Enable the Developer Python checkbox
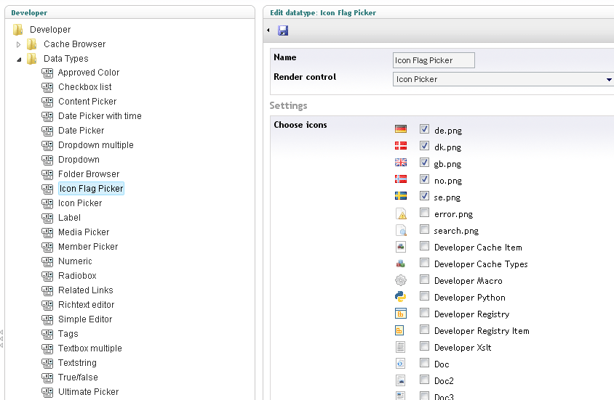This screenshot has height=400, width=614. (x=424, y=295)
